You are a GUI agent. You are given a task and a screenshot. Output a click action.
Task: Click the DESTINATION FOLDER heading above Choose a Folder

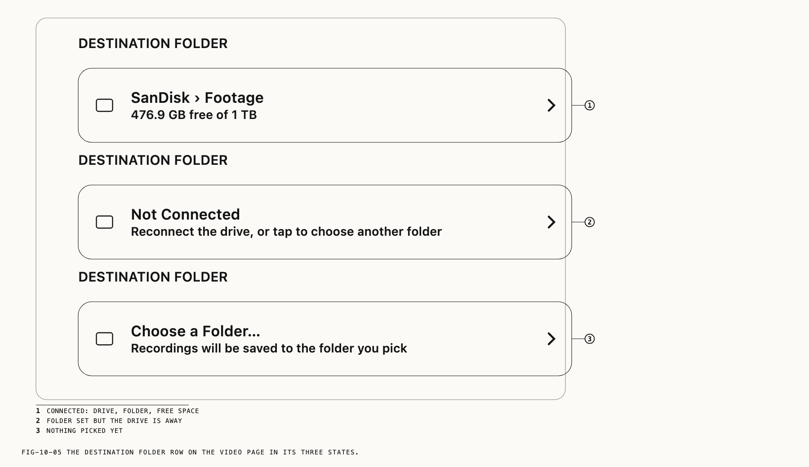click(x=153, y=277)
